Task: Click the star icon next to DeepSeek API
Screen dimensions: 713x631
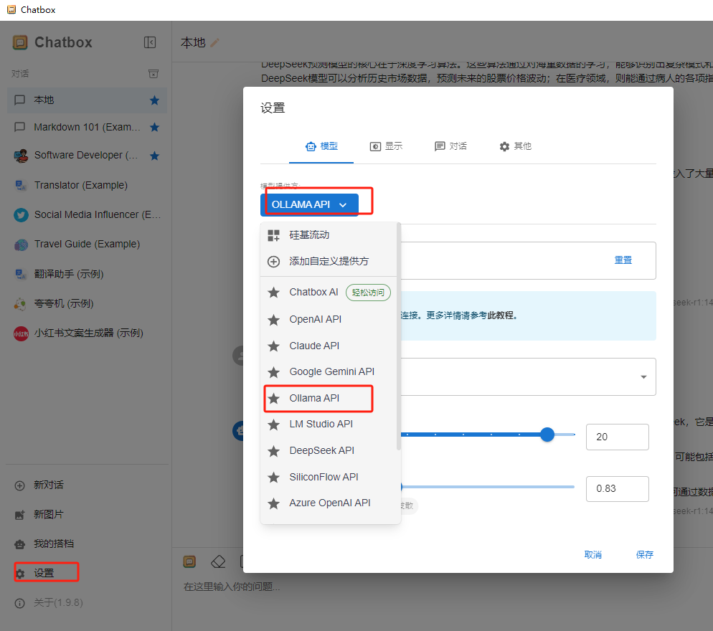Action: pos(273,451)
